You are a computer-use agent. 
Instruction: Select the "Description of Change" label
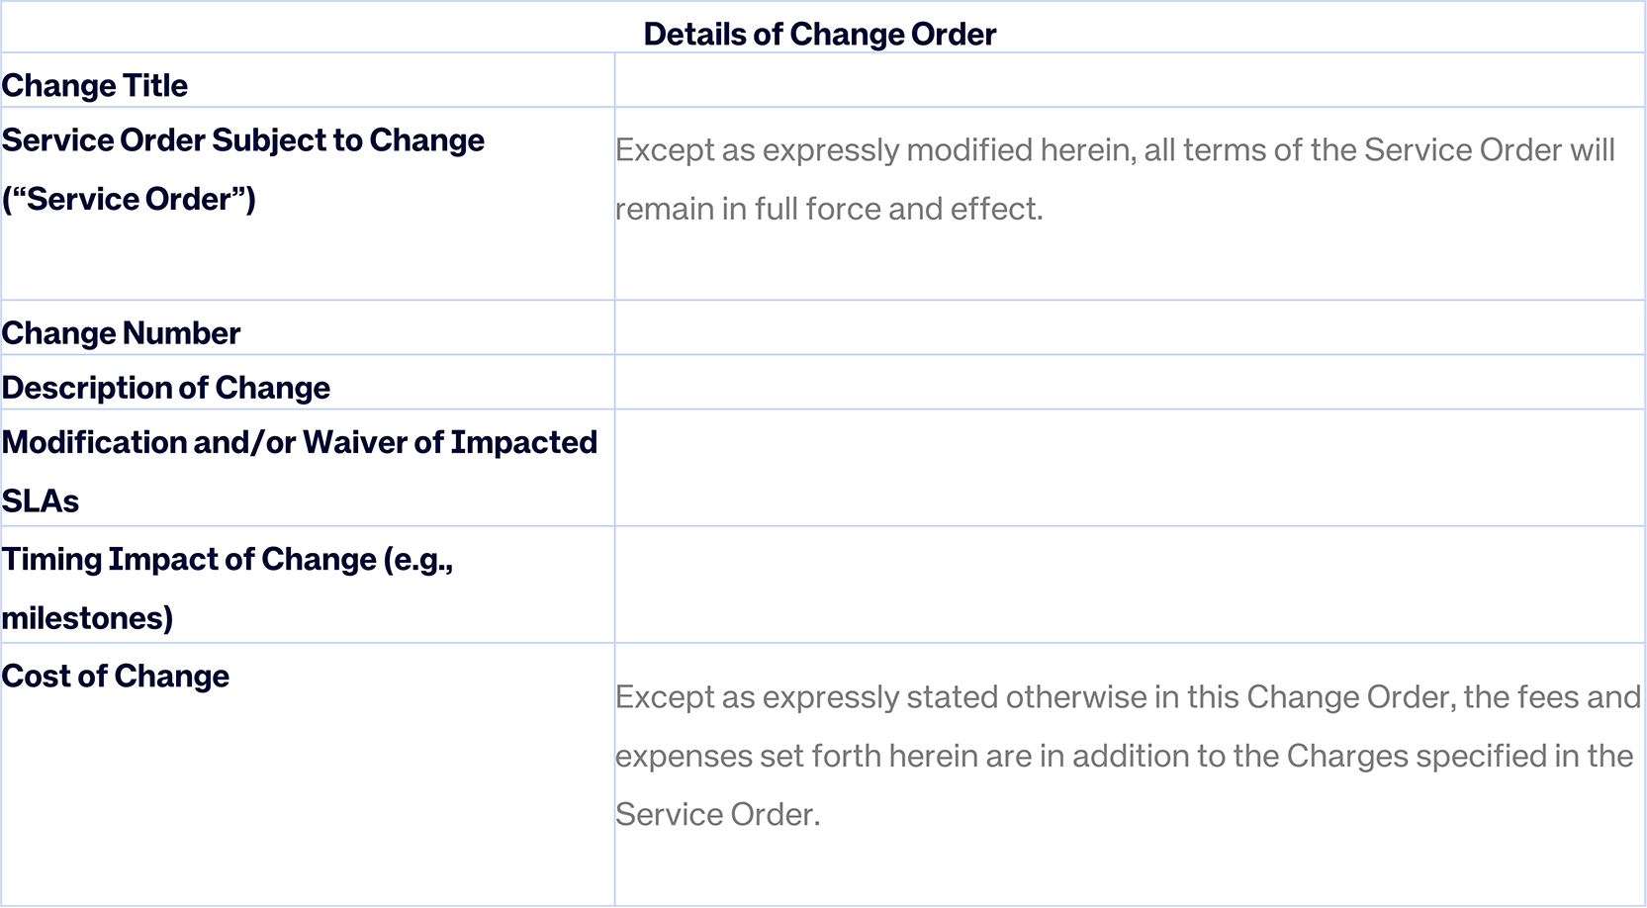tap(166, 388)
